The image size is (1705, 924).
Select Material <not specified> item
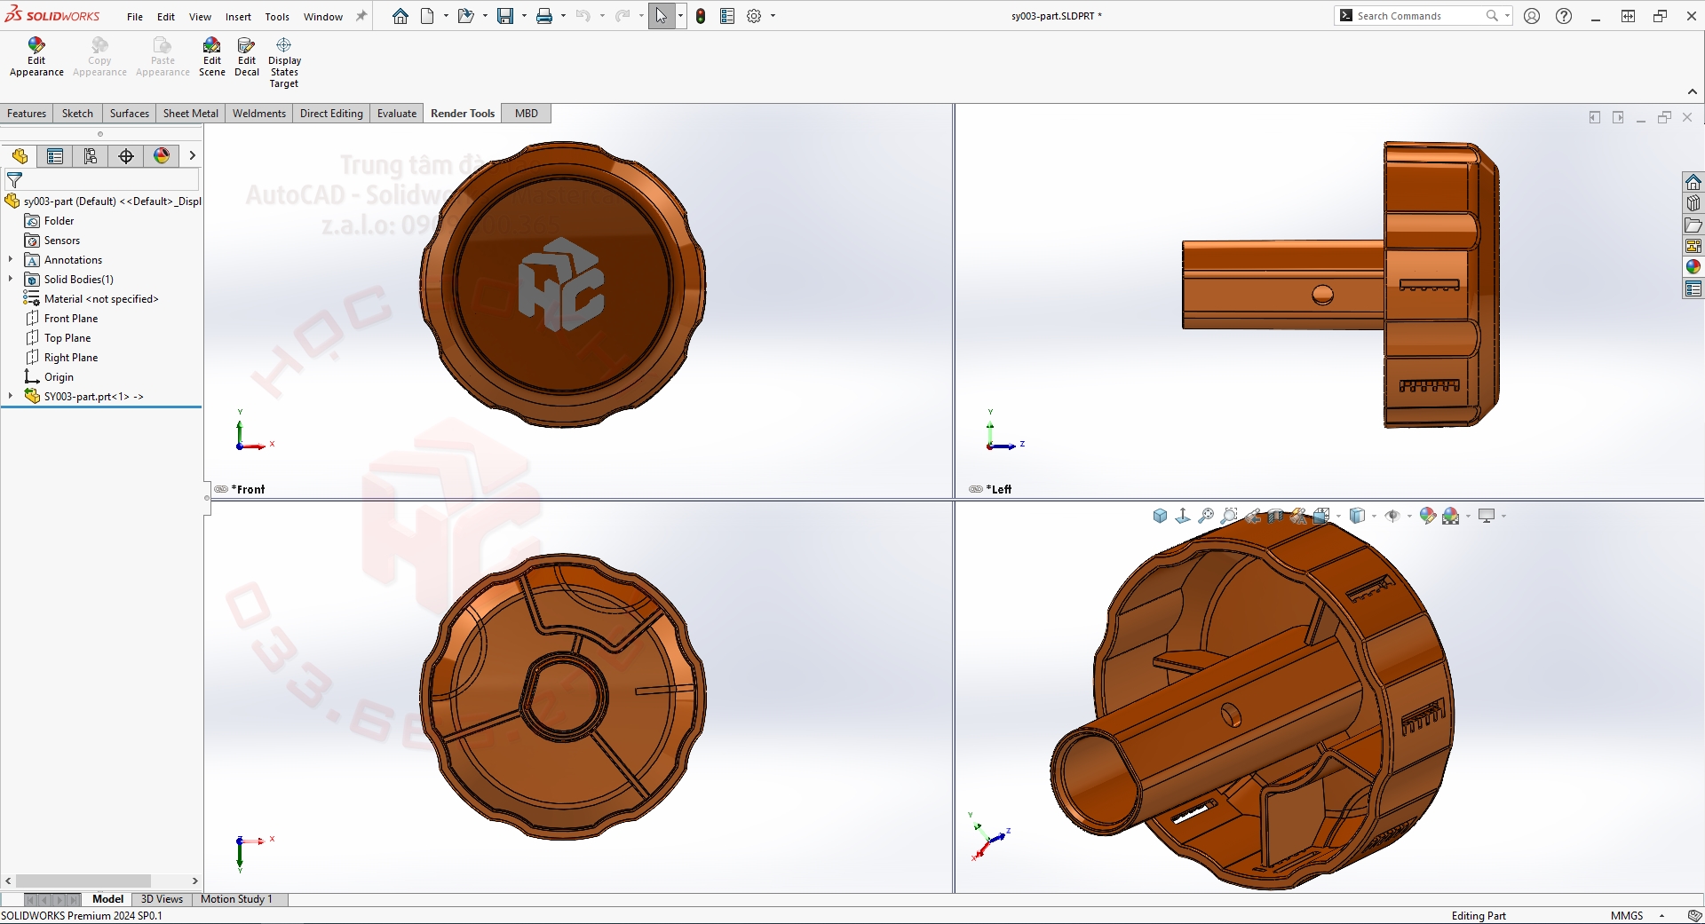pyautogui.click(x=101, y=299)
